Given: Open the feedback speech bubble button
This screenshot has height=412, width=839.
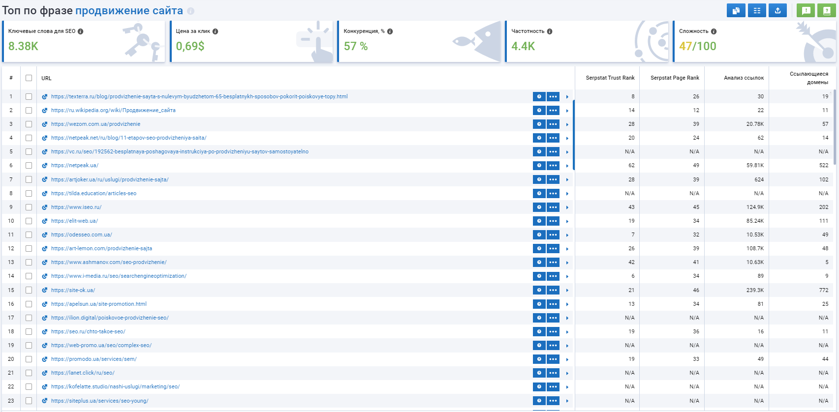Looking at the screenshot, I should [806, 10].
